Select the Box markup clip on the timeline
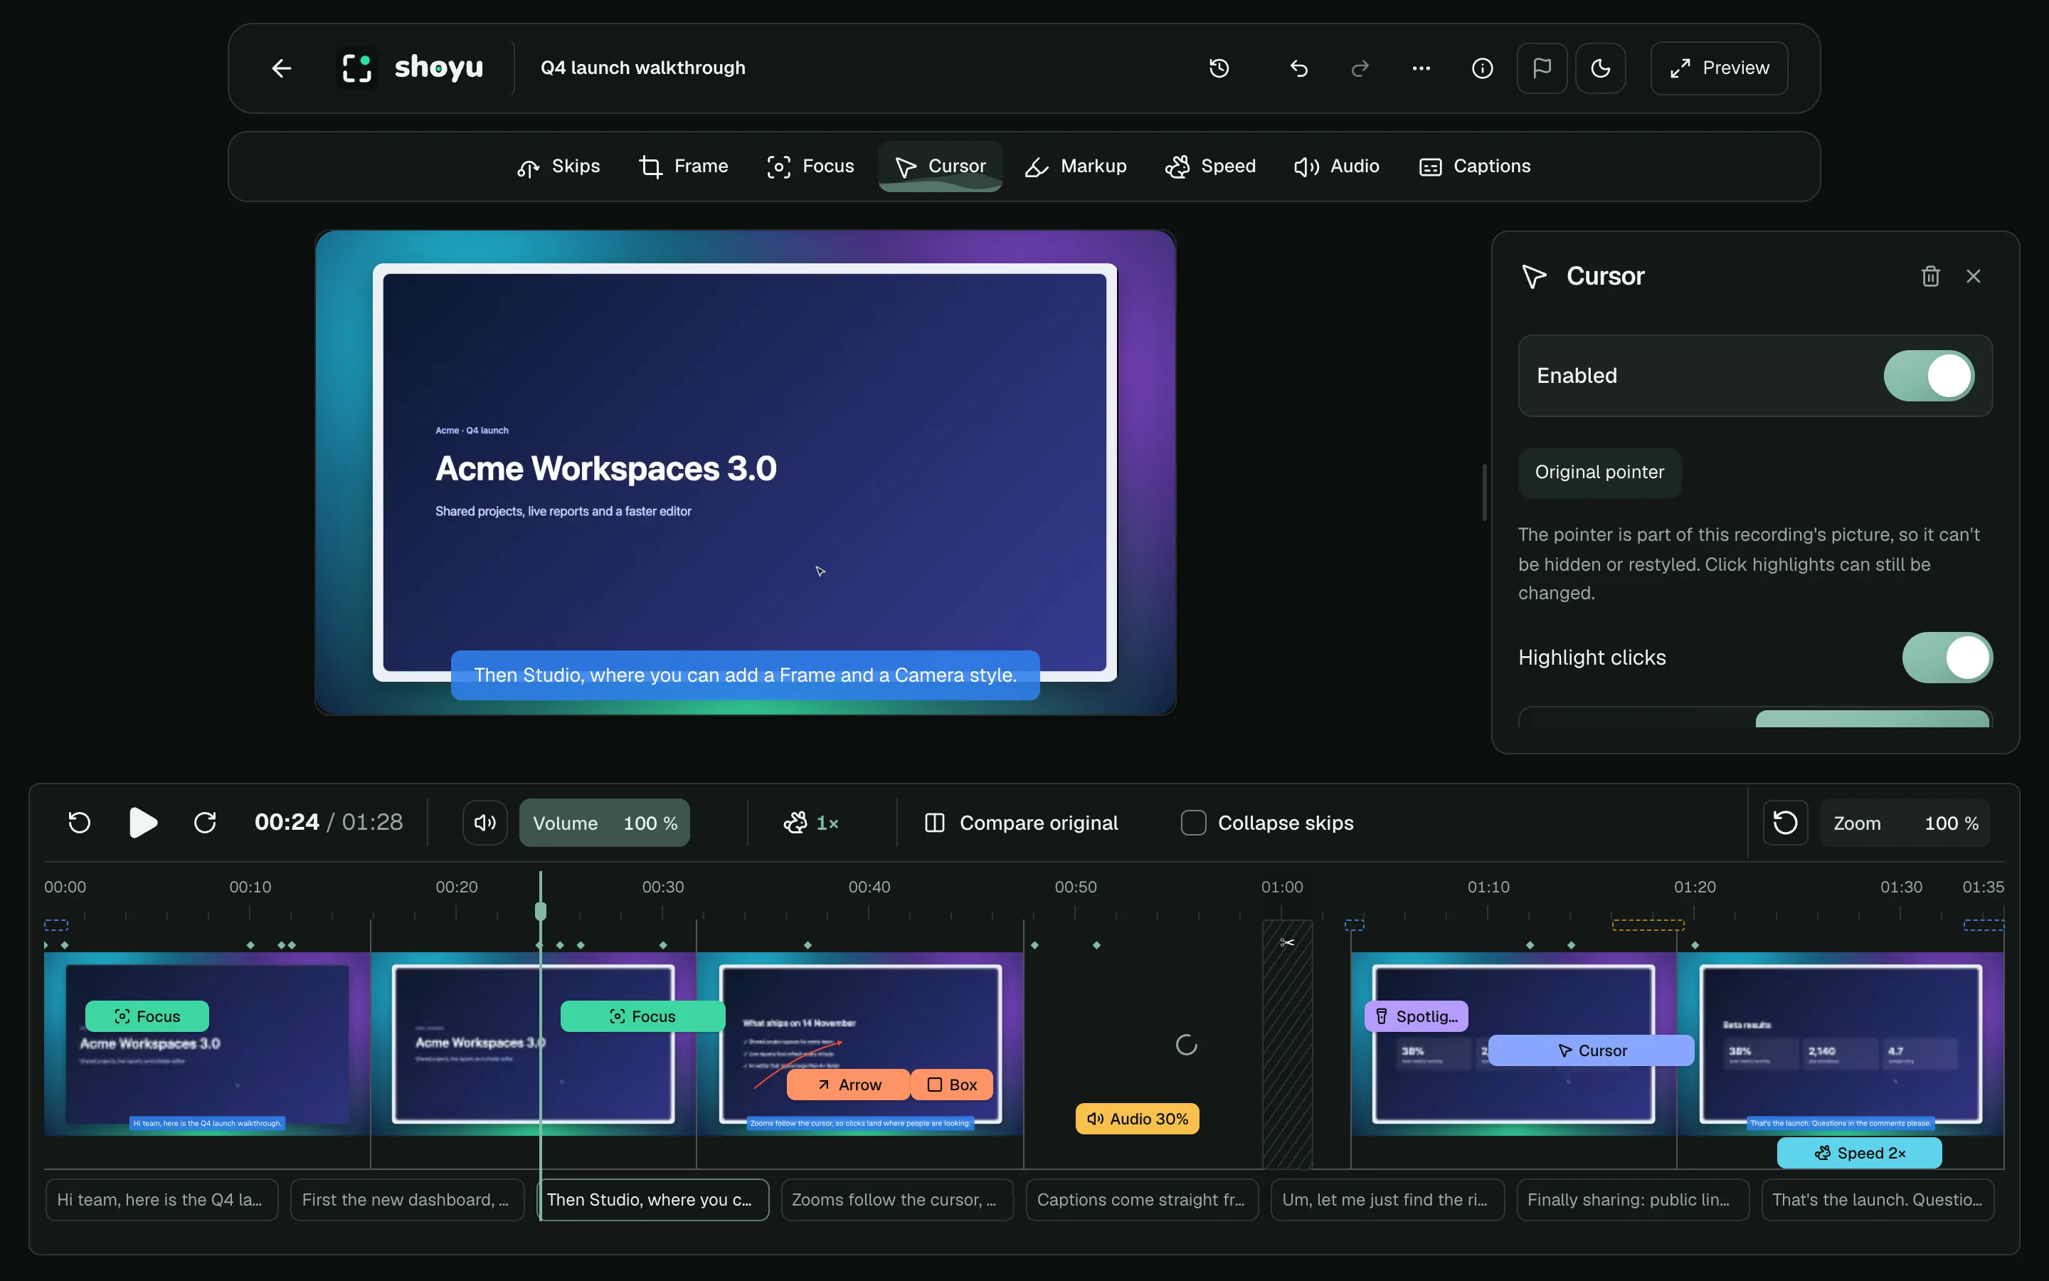Image resolution: width=2049 pixels, height=1281 pixels. [952, 1085]
